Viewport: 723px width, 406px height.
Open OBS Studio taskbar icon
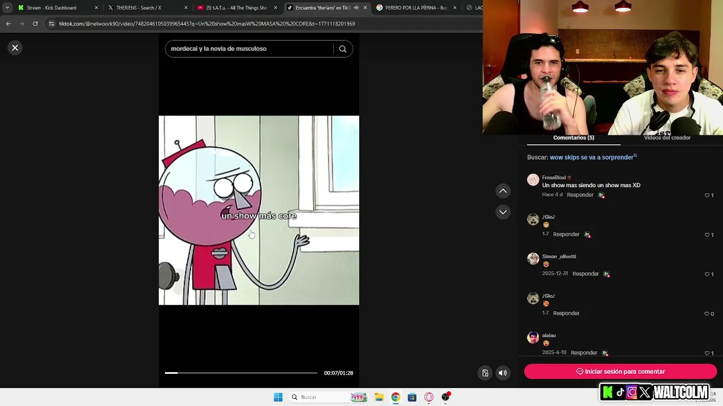(446, 397)
